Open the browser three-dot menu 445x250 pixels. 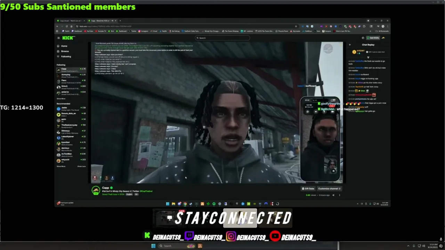pyautogui.click(x=388, y=26)
